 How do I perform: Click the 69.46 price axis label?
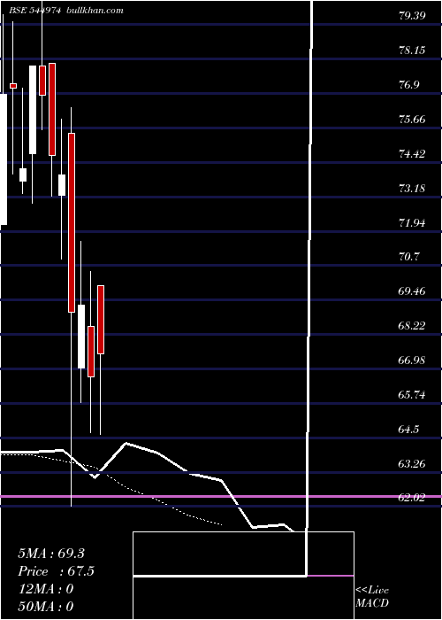(x=412, y=291)
